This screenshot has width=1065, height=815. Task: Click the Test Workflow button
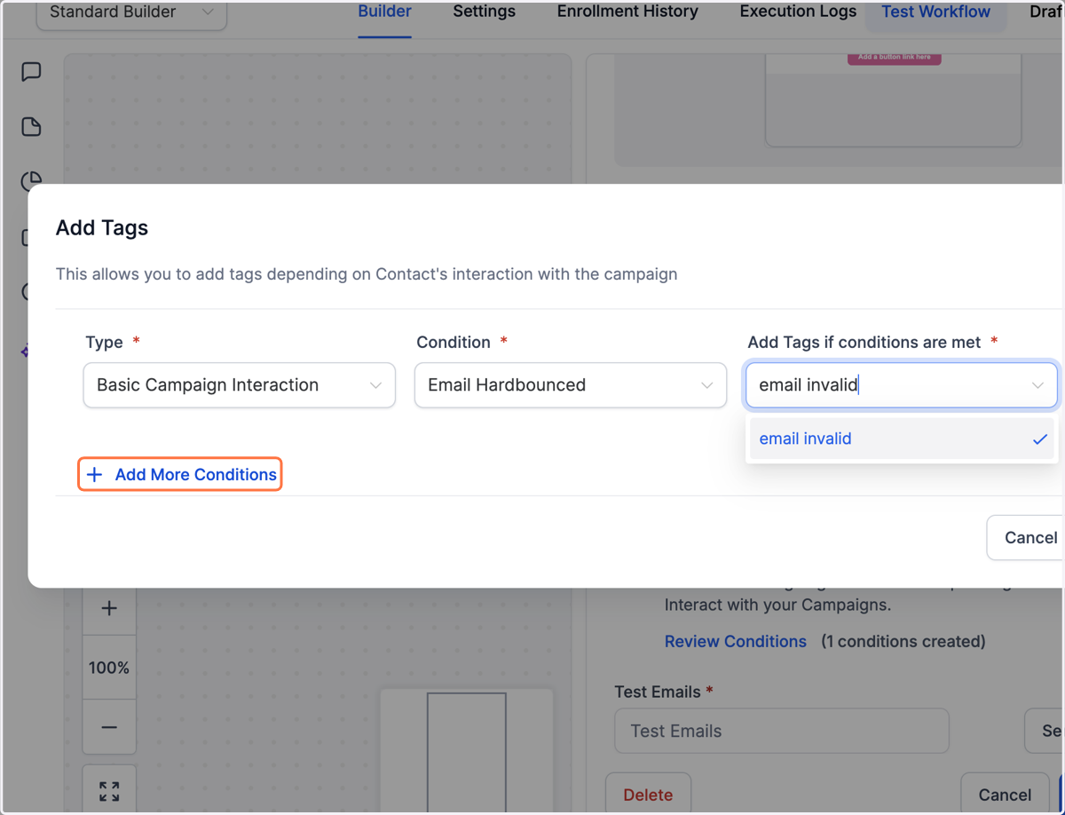(x=936, y=12)
